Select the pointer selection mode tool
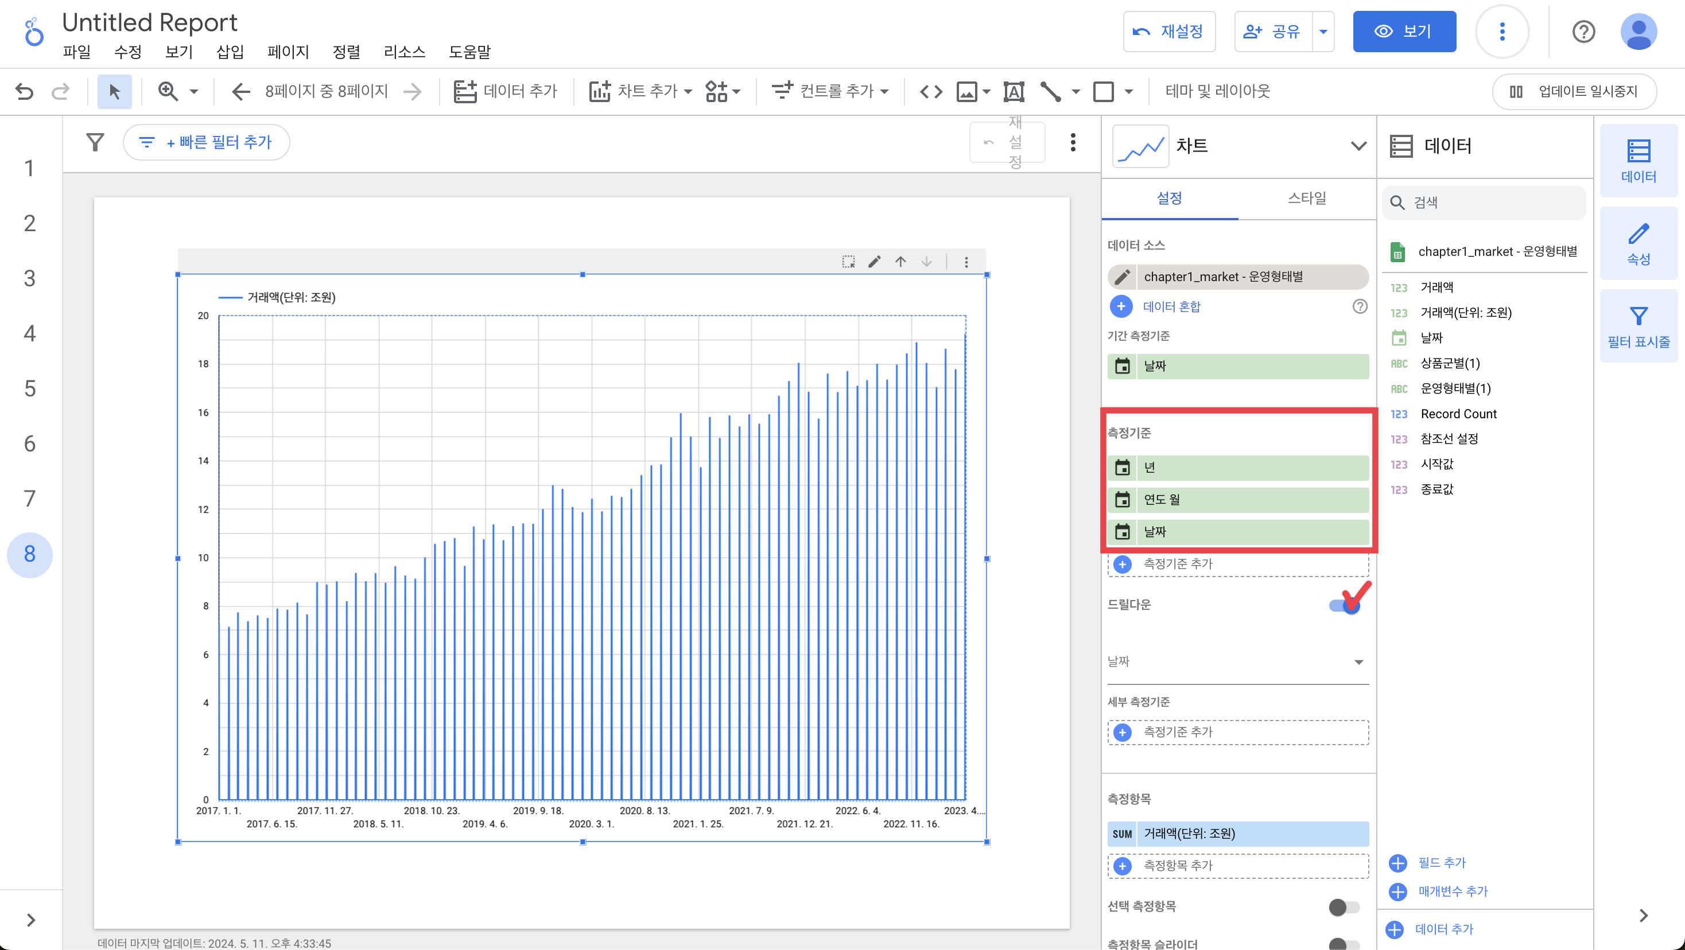Viewport: 1685px width, 950px height. coord(114,91)
